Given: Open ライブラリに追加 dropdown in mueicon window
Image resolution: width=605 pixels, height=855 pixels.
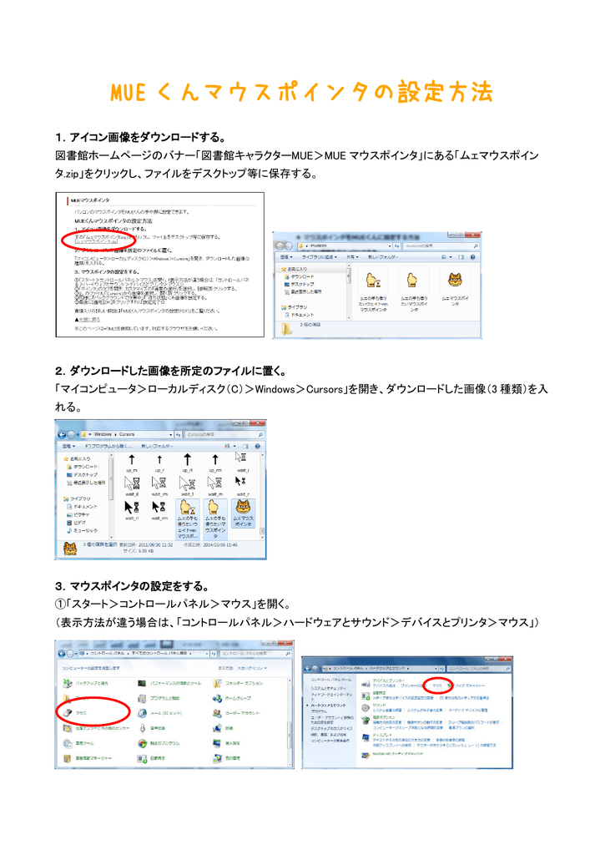Looking at the screenshot, I should (x=320, y=257).
